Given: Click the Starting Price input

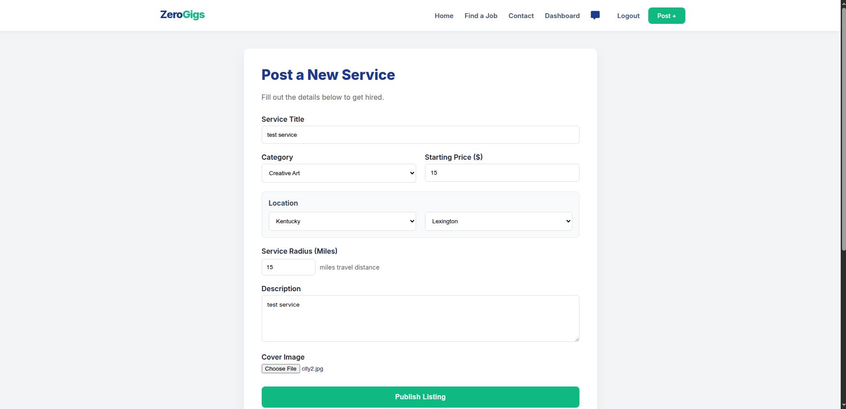Looking at the screenshot, I should point(502,173).
